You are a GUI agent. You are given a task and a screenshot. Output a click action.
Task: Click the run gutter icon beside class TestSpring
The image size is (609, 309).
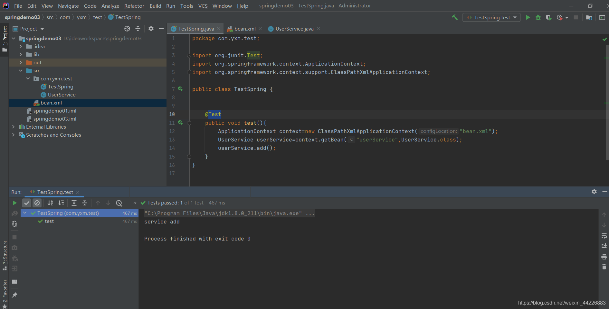[181, 89]
